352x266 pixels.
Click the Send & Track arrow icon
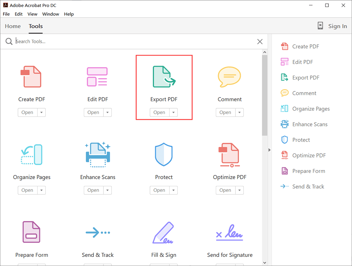(98, 232)
